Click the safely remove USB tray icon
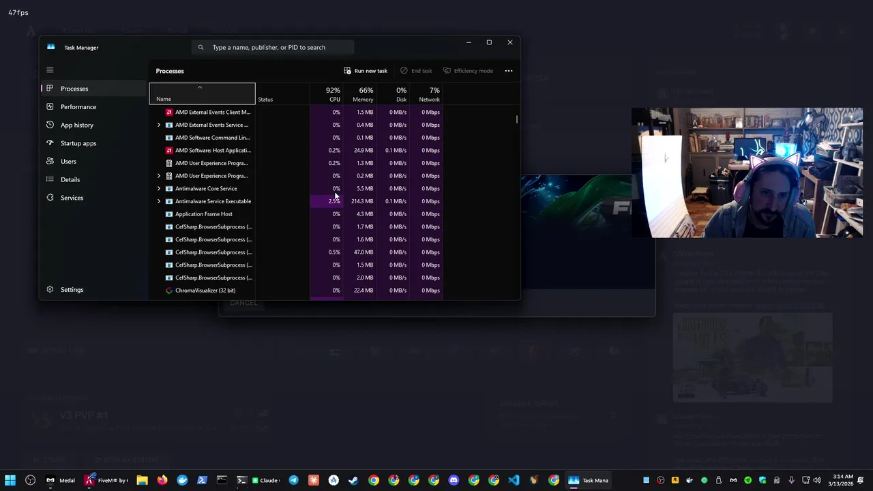Viewport: 873px width, 491px height. click(x=719, y=480)
